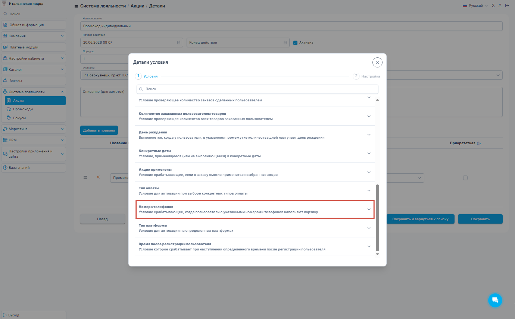Open the Русский language dropdown
The height and width of the screenshot is (319, 515).
pos(475,6)
